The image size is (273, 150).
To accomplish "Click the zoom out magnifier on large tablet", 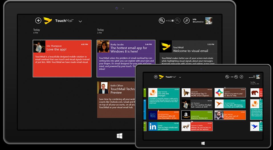I will coord(162,21).
